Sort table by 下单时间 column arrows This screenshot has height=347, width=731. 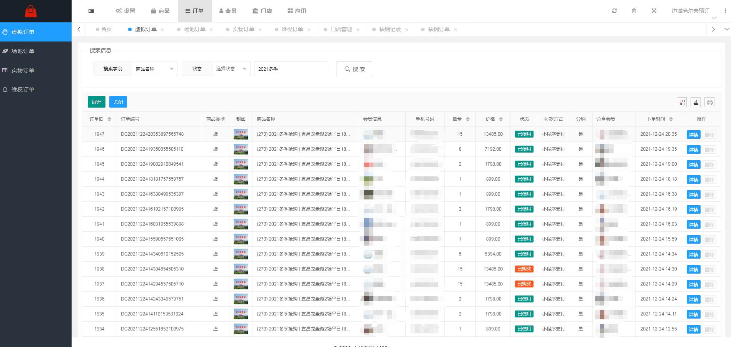point(671,119)
